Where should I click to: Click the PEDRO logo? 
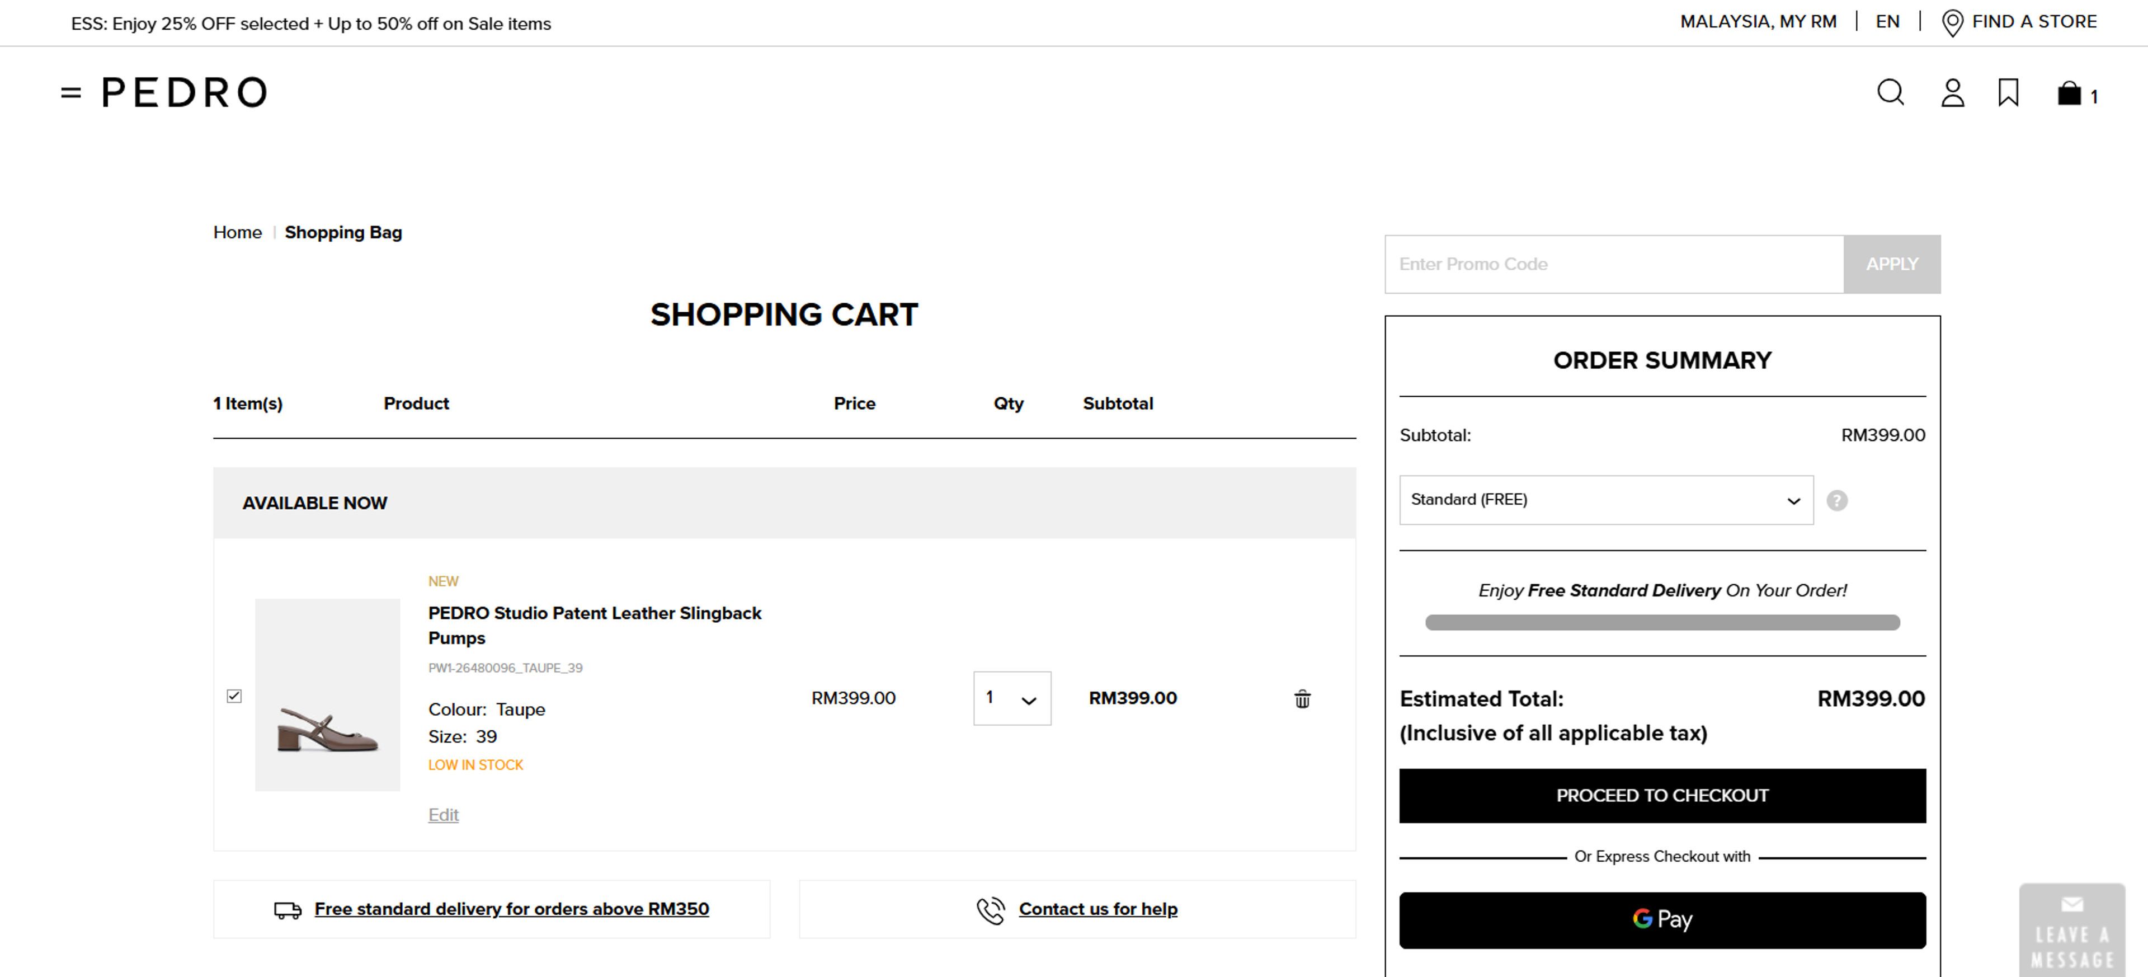click(184, 93)
